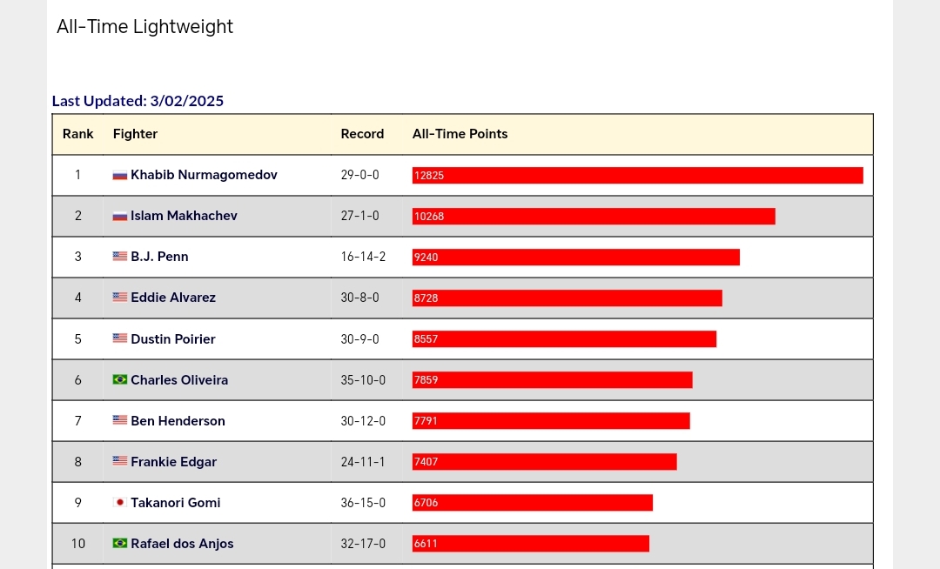The width and height of the screenshot is (940, 569).
Task: Click the US flag beside Frankie Edgar
Action: [120, 461]
